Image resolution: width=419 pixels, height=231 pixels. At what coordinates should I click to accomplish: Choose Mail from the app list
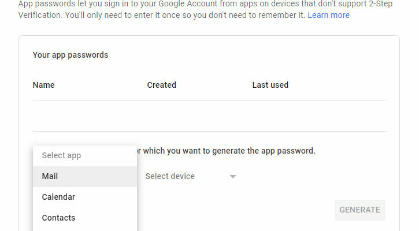pyautogui.click(x=85, y=176)
